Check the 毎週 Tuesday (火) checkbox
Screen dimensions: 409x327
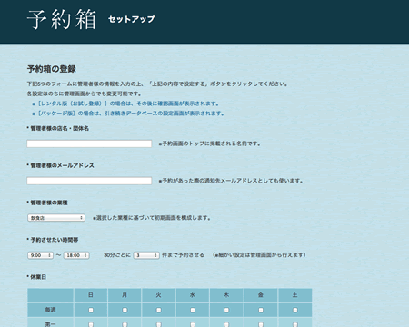pos(158,310)
